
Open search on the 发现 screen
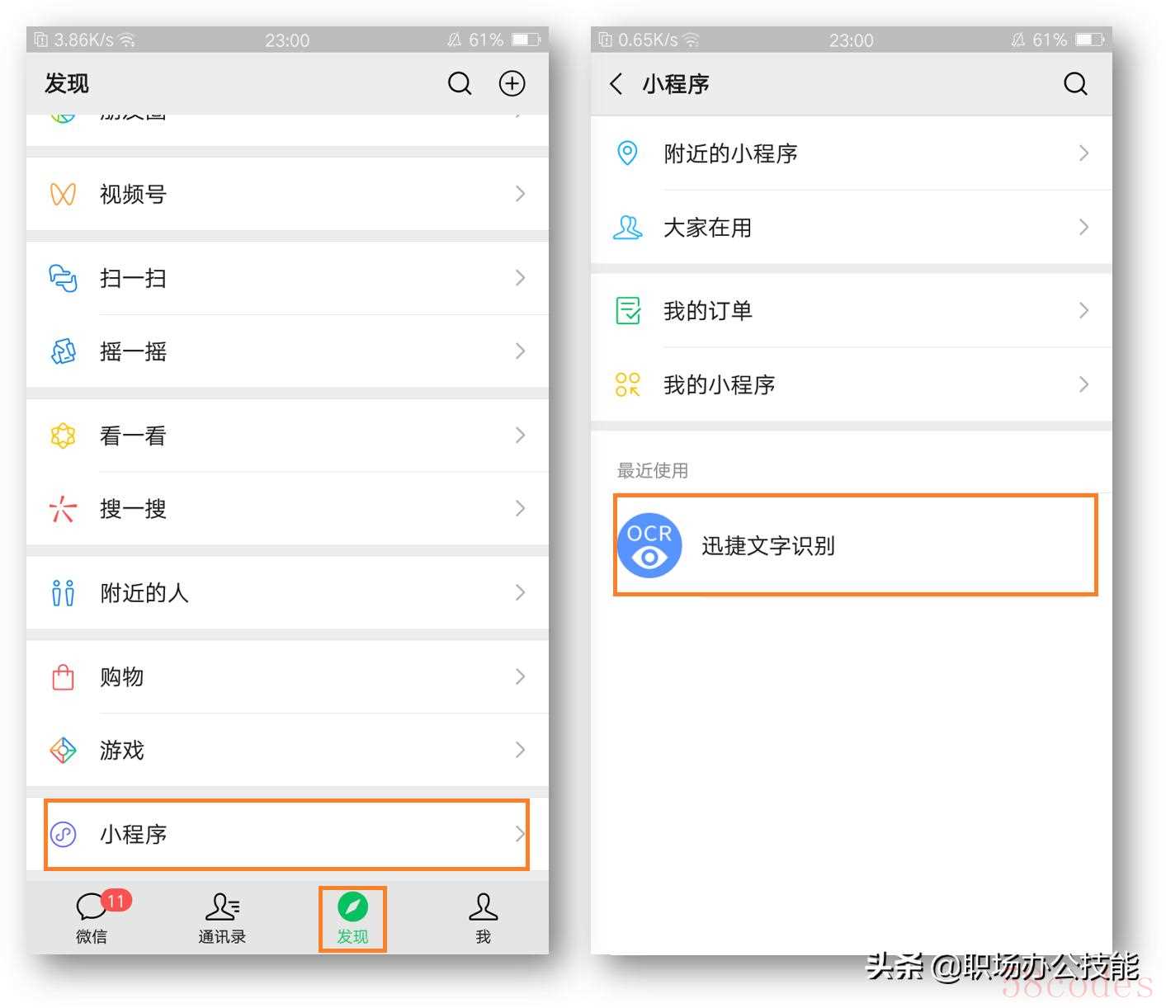pyautogui.click(x=460, y=83)
